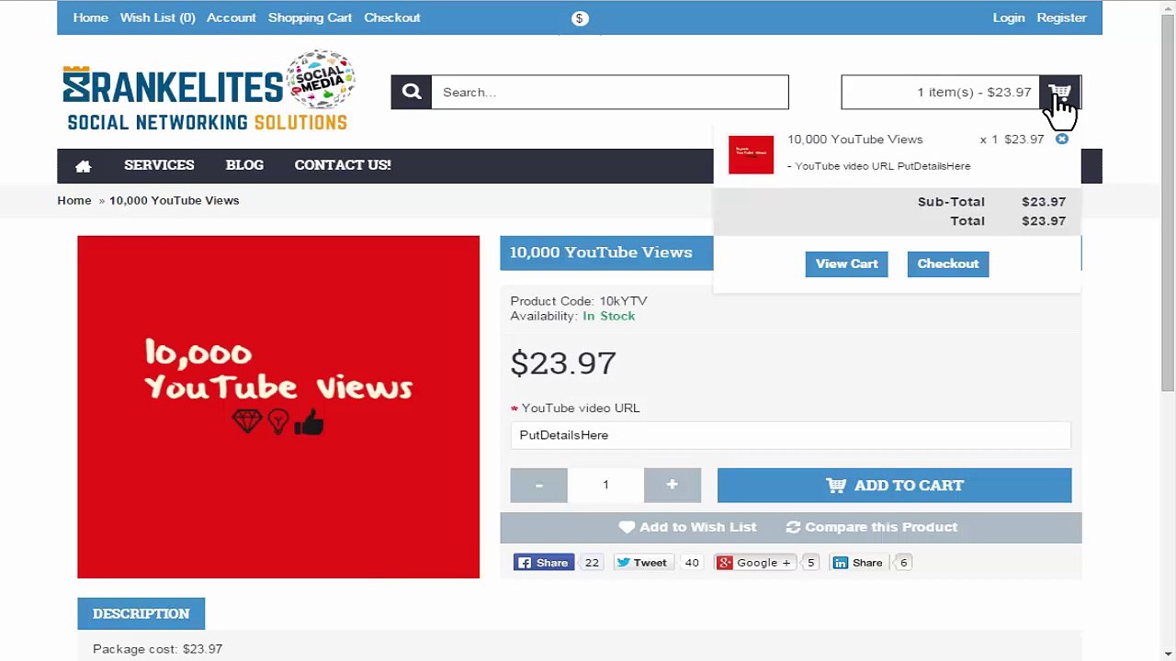Open Home link in top bar

pyautogui.click(x=90, y=17)
